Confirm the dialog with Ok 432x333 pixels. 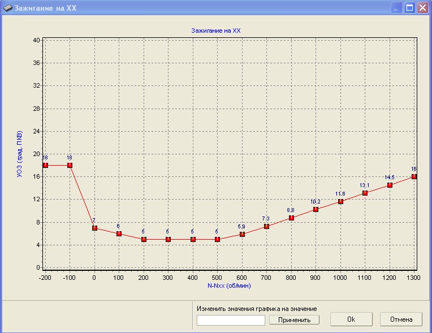tap(351, 319)
